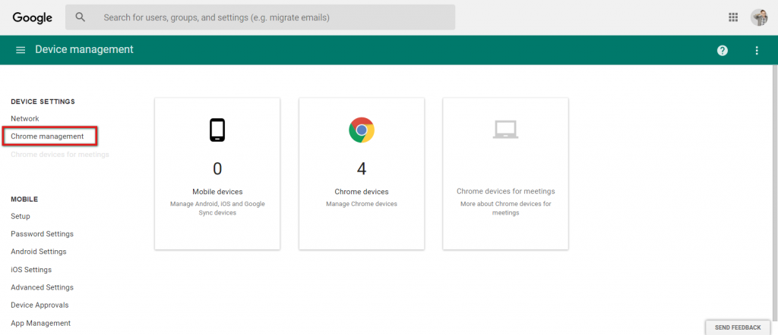
Task: Open Android Settings
Action: (39, 252)
